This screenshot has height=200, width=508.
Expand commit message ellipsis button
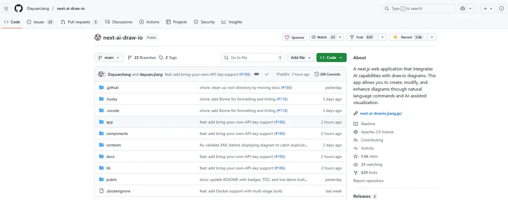[257, 74]
